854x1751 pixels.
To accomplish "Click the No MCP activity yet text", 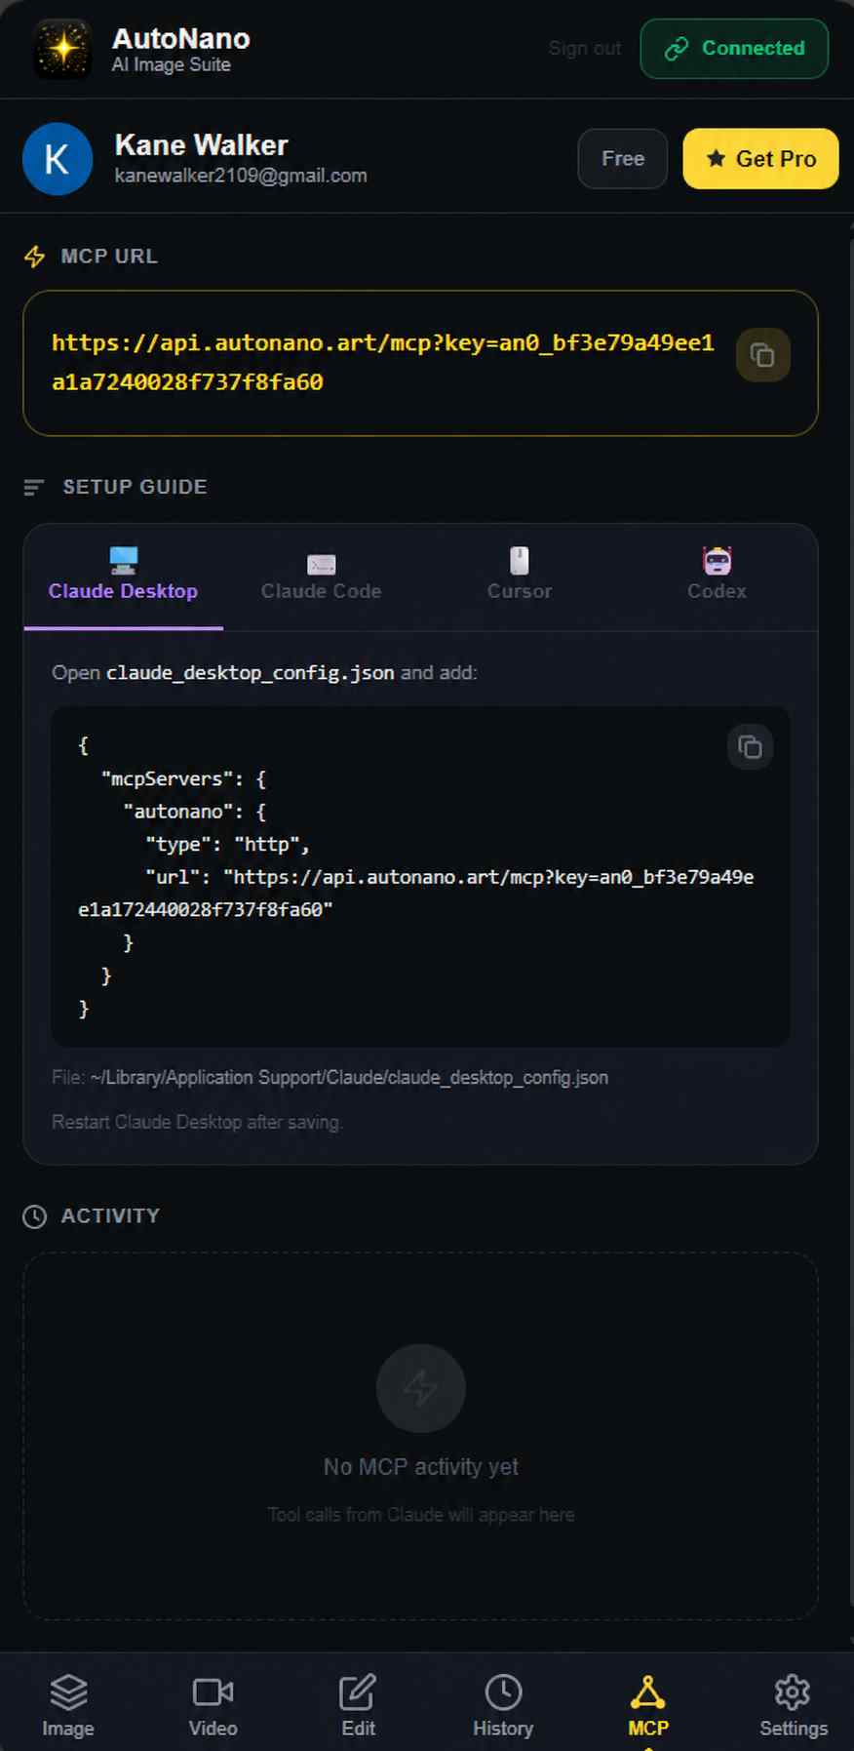I will point(421,1467).
